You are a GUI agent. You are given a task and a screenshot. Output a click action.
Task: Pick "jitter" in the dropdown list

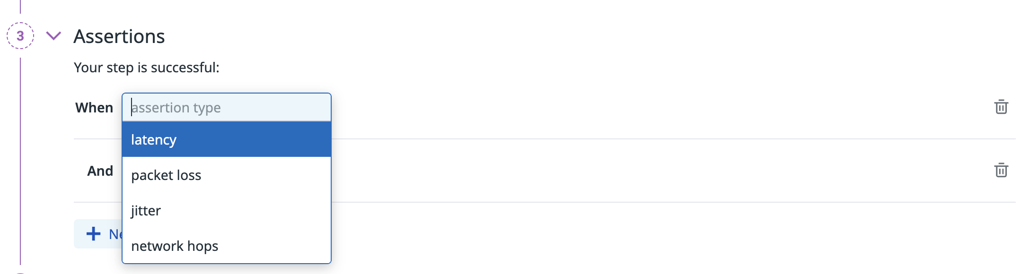pyautogui.click(x=226, y=211)
